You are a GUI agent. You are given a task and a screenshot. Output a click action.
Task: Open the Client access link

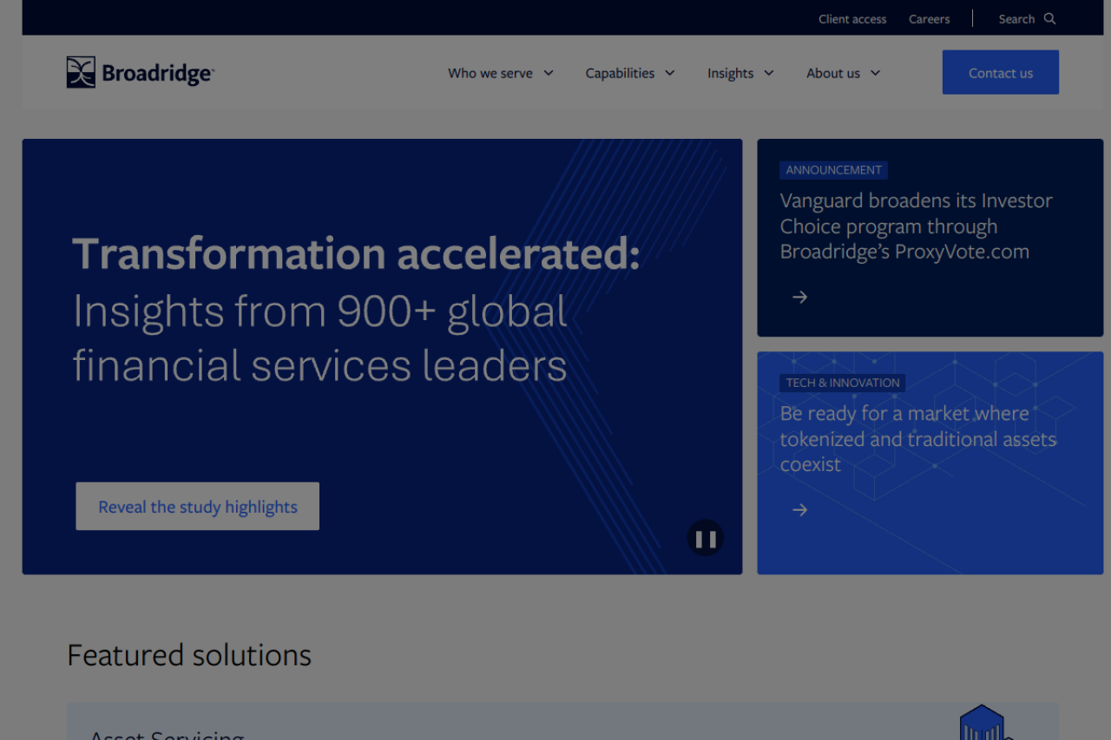pos(852,19)
